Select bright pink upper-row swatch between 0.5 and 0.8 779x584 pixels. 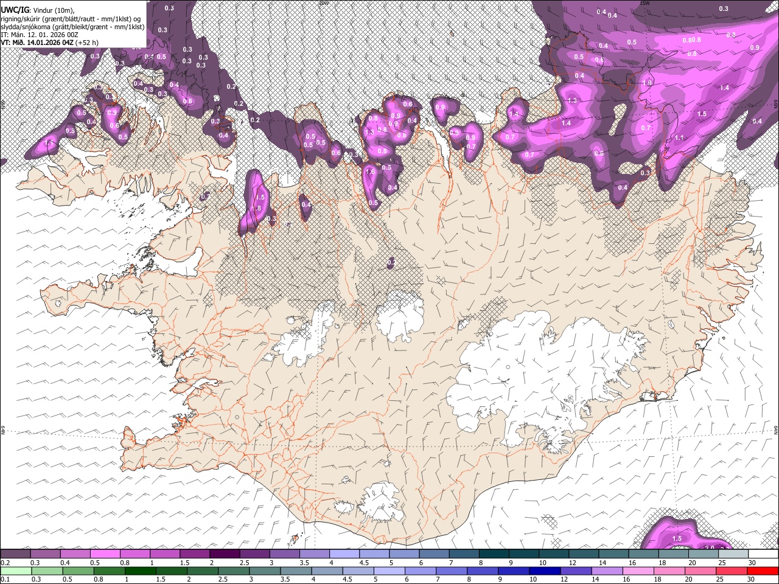point(105,554)
